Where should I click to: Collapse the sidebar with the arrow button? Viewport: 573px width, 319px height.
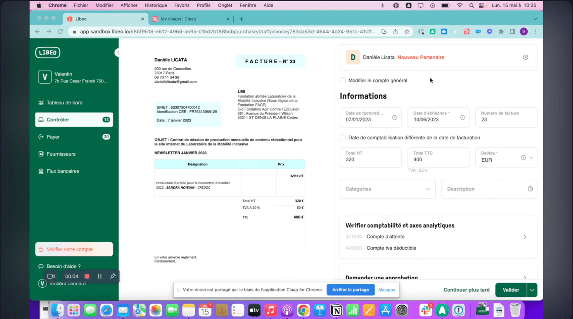[118, 53]
